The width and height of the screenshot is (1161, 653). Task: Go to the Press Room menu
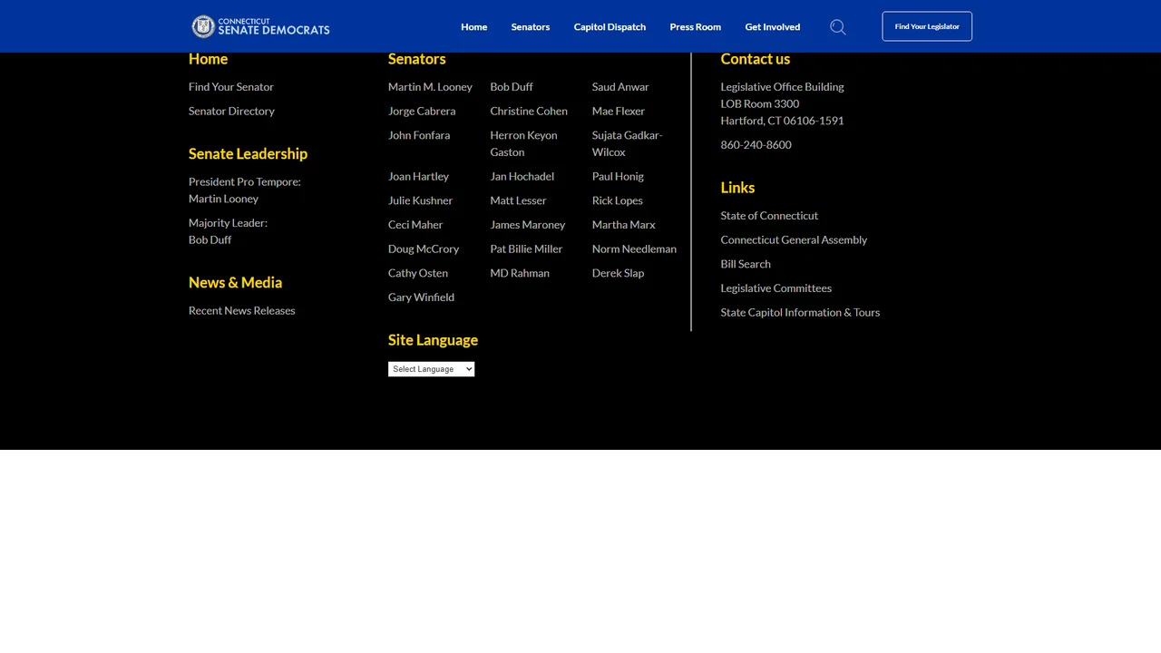coord(695,26)
